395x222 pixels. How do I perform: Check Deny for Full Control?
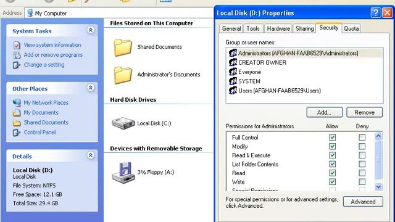click(x=362, y=138)
